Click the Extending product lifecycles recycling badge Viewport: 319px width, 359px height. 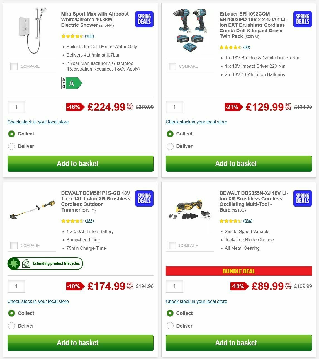[45, 263]
